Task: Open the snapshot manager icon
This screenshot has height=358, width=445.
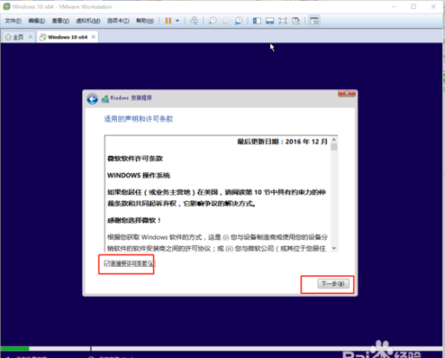Action: [239, 21]
